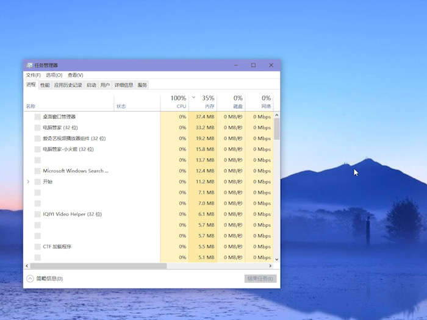Click the icon beside Microsoft Windows Search

[x=37, y=171]
